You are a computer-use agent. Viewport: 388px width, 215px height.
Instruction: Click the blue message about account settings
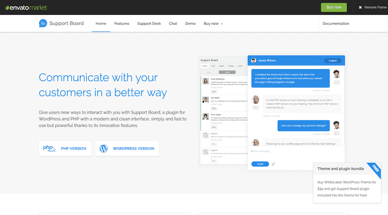pyautogui.click(x=304, y=126)
